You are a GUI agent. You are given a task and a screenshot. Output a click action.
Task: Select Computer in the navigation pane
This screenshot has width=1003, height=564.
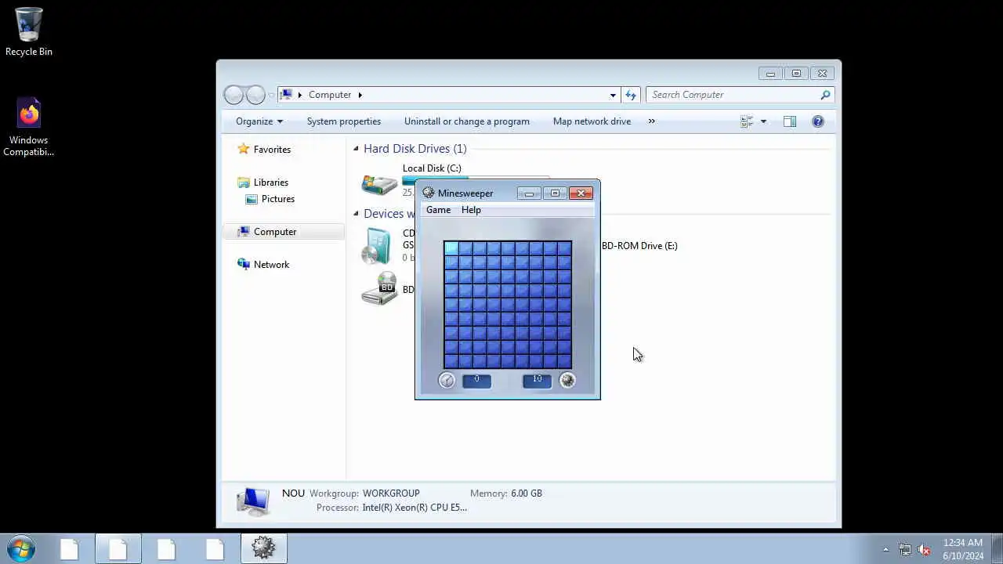coord(275,232)
